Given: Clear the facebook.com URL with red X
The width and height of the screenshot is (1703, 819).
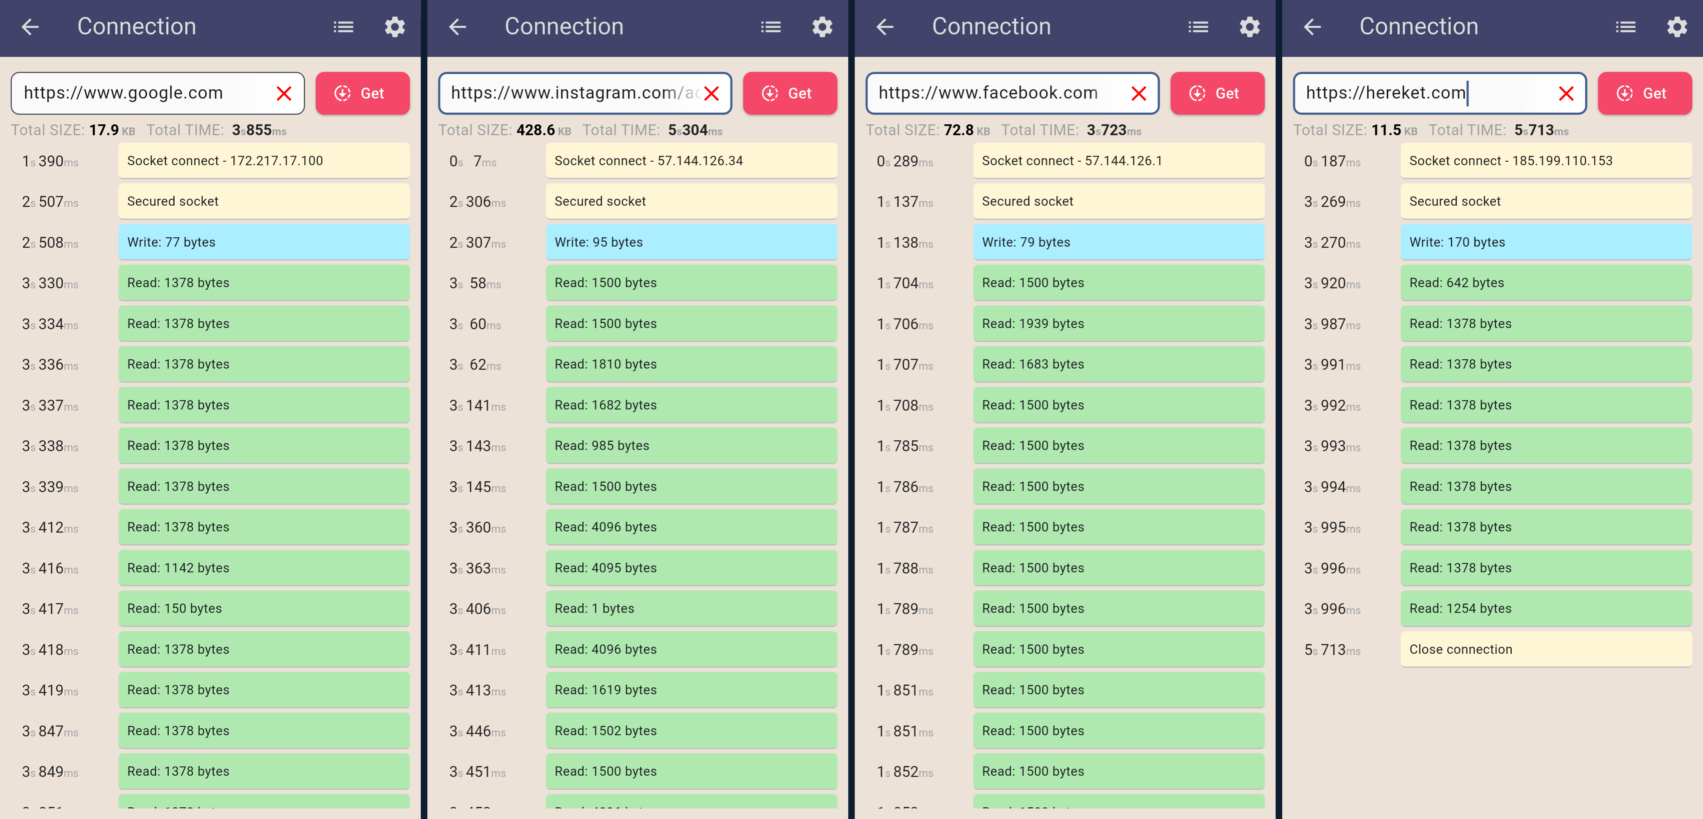Looking at the screenshot, I should click(x=1139, y=93).
